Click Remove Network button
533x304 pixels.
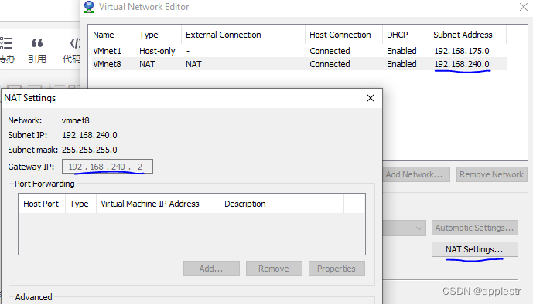[x=491, y=174]
